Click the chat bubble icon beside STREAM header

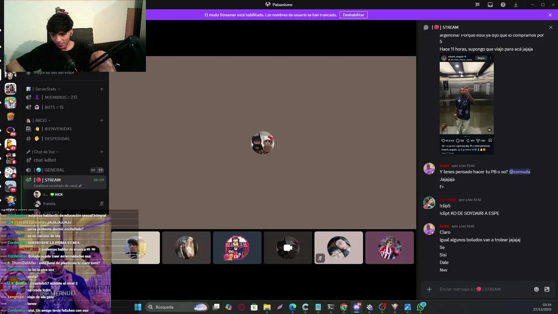(x=426, y=27)
